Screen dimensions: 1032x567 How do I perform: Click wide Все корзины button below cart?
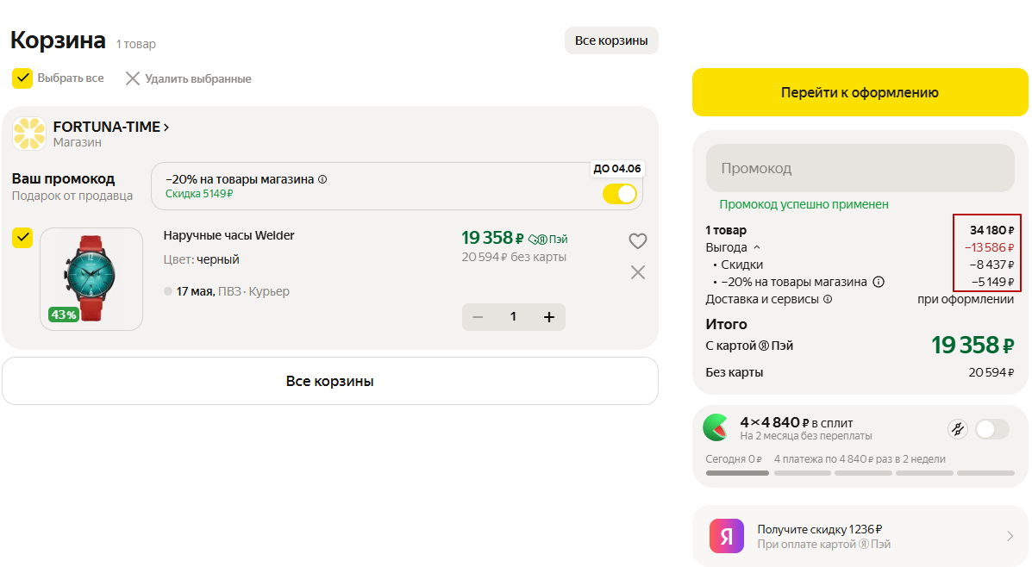[x=329, y=381]
